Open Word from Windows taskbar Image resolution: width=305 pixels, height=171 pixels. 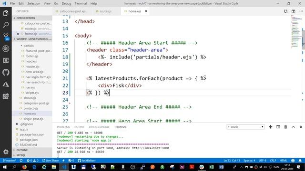(x=221, y=167)
